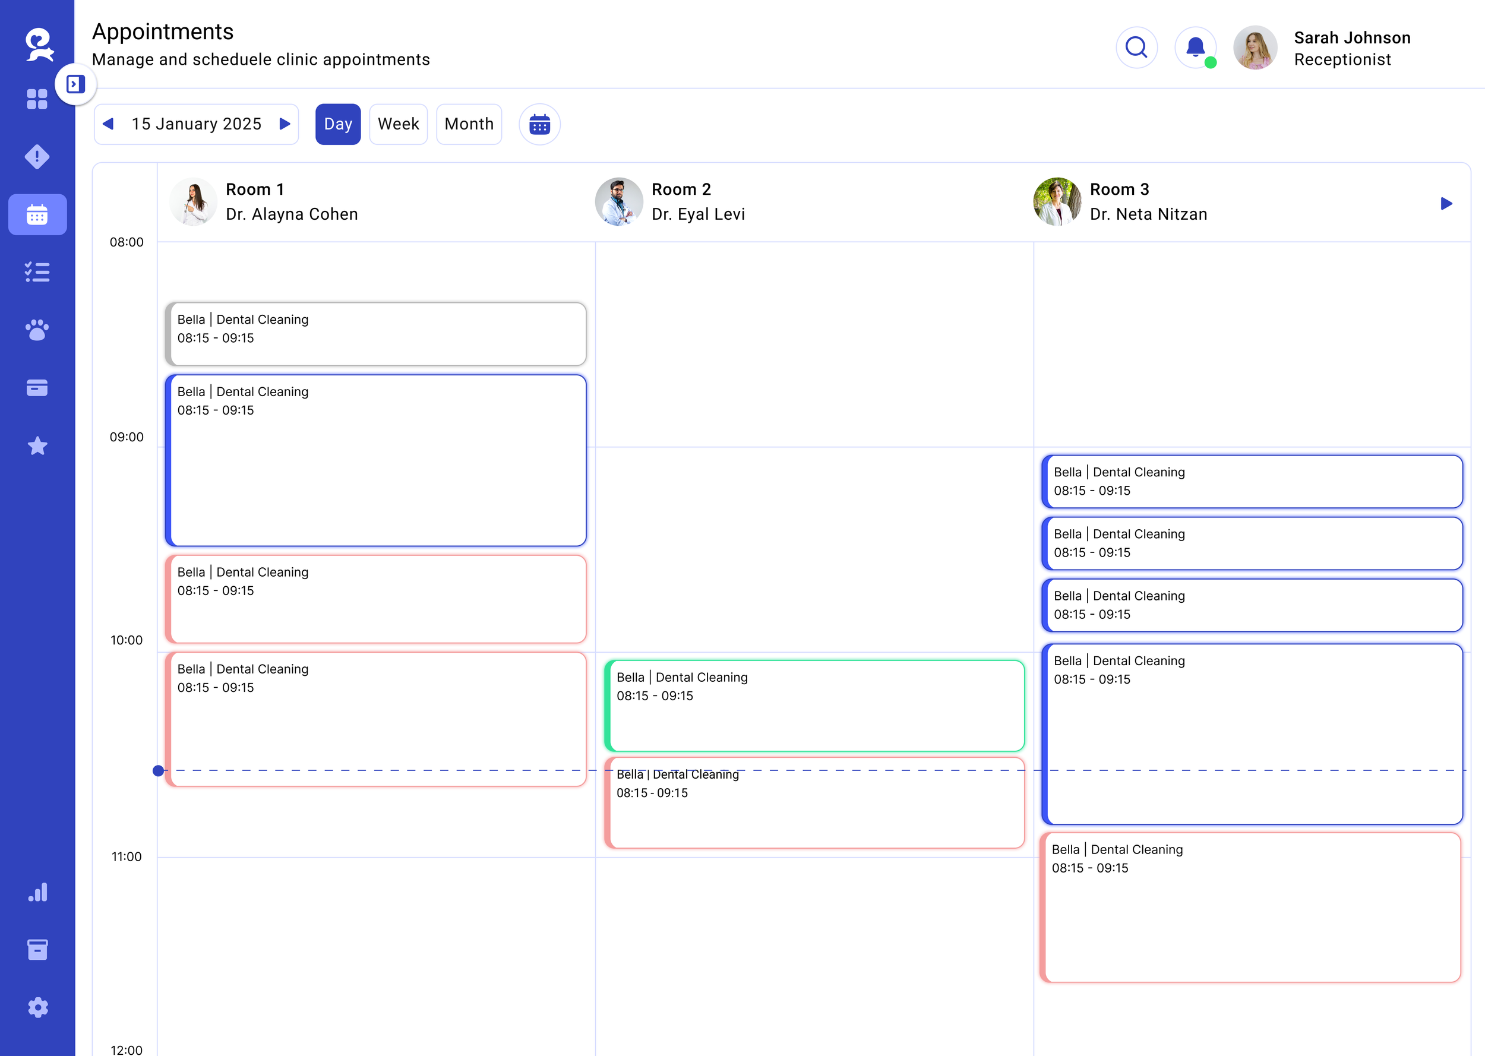This screenshot has width=1485, height=1056.
Task: Expand the collapsed sidebar panel toggle
Action: pyautogui.click(x=75, y=84)
